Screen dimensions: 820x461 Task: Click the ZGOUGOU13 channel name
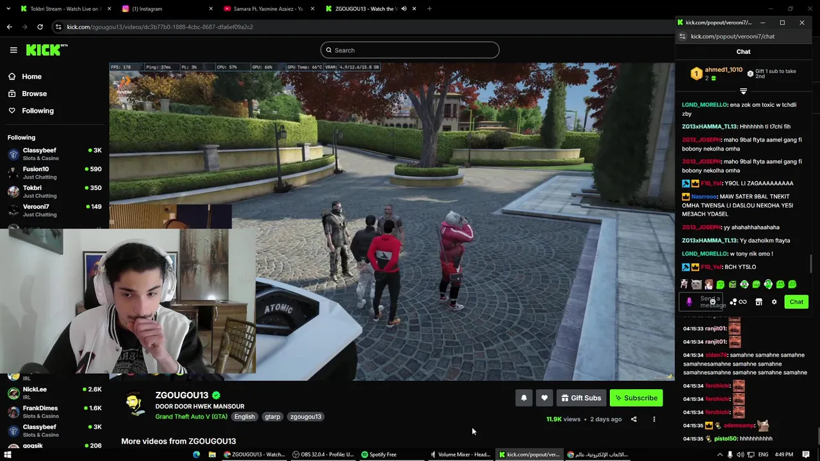(x=182, y=395)
